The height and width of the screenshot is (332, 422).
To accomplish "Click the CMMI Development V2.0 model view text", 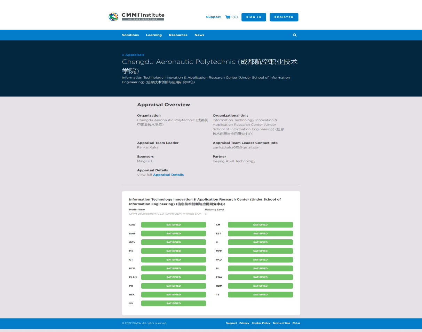I will tap(165, 214).
